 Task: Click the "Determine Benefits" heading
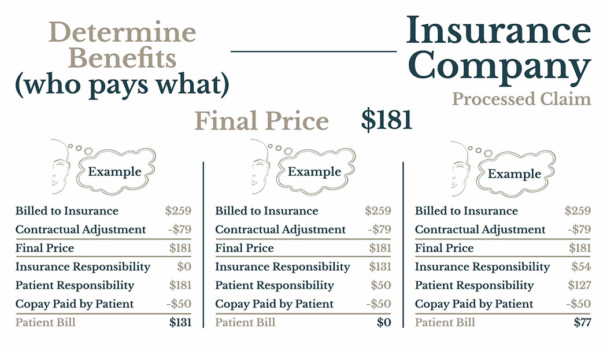pos(122,45)
